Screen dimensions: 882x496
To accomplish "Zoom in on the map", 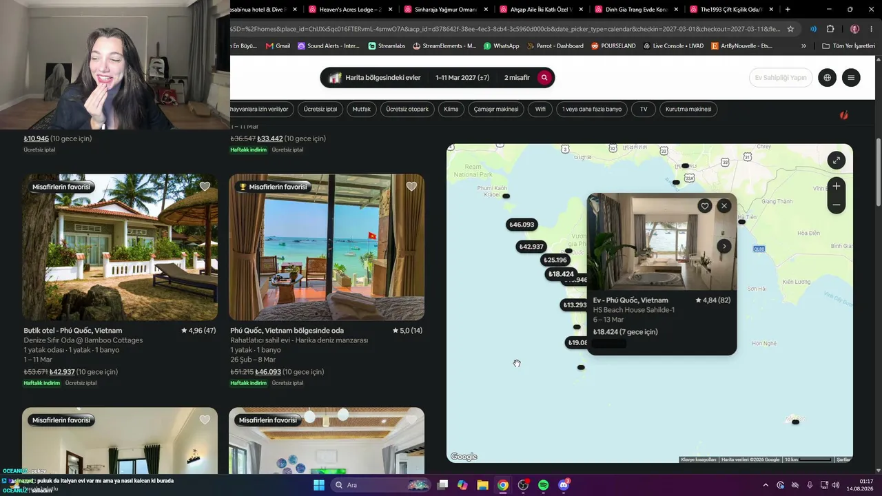I will click(836, 186).
